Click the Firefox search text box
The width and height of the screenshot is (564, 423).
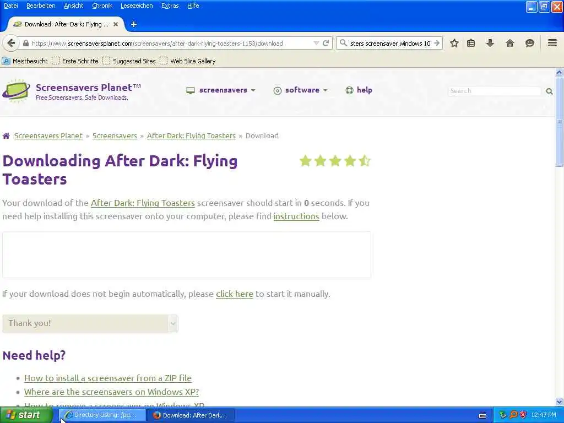[x=390, y=43]
